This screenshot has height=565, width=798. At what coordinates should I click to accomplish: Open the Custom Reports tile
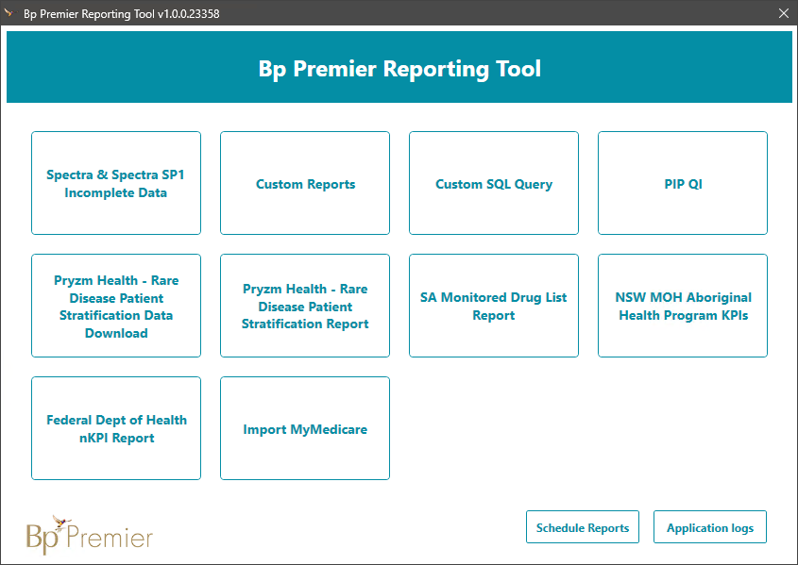click(305, 183)
